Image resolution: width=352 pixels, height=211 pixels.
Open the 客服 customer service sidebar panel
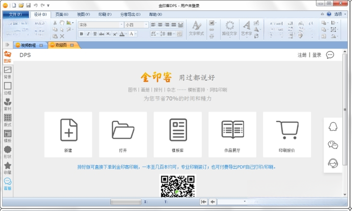(8, 184)
